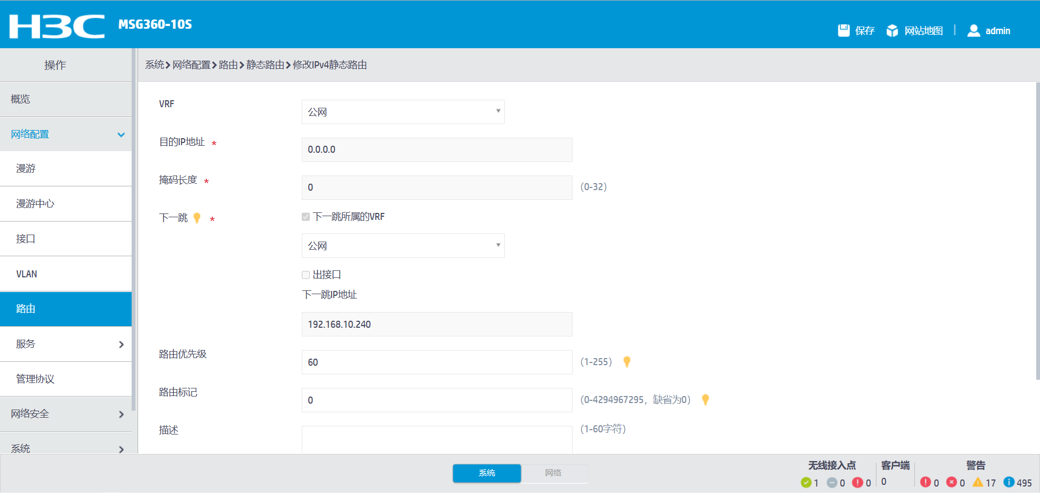Open the 概览 sidebar item

click(x=66, y=99)
